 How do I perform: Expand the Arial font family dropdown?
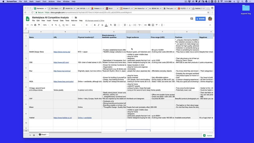(x=76, y=25)
